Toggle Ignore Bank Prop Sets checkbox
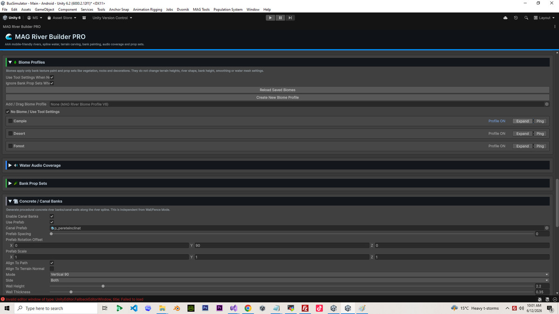Image resolution: width=559 pixels, height=314 pixels. [x=52, y=83]
